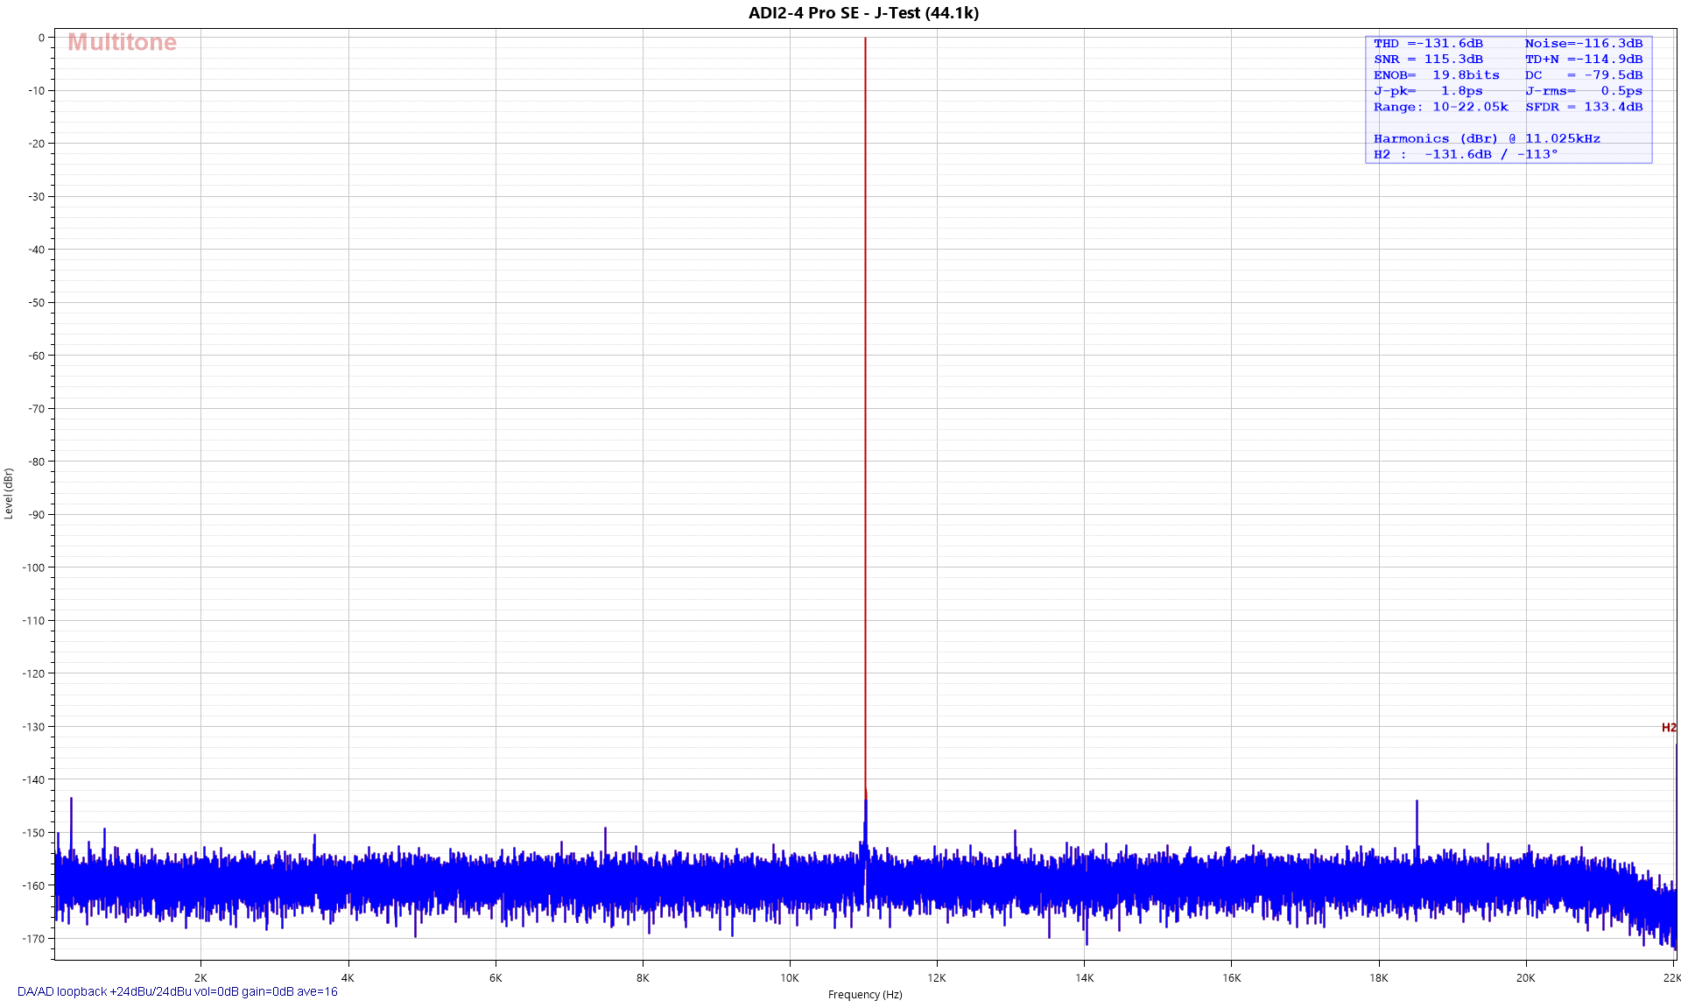1681x1008 pixels.
Task: Select the J-pk= 1.8ps jitter value
Action: coord(1428,91)
